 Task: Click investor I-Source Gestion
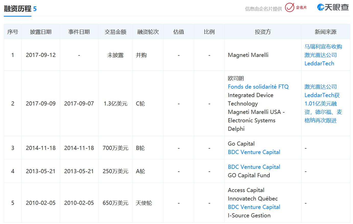(x=249, y=215)
